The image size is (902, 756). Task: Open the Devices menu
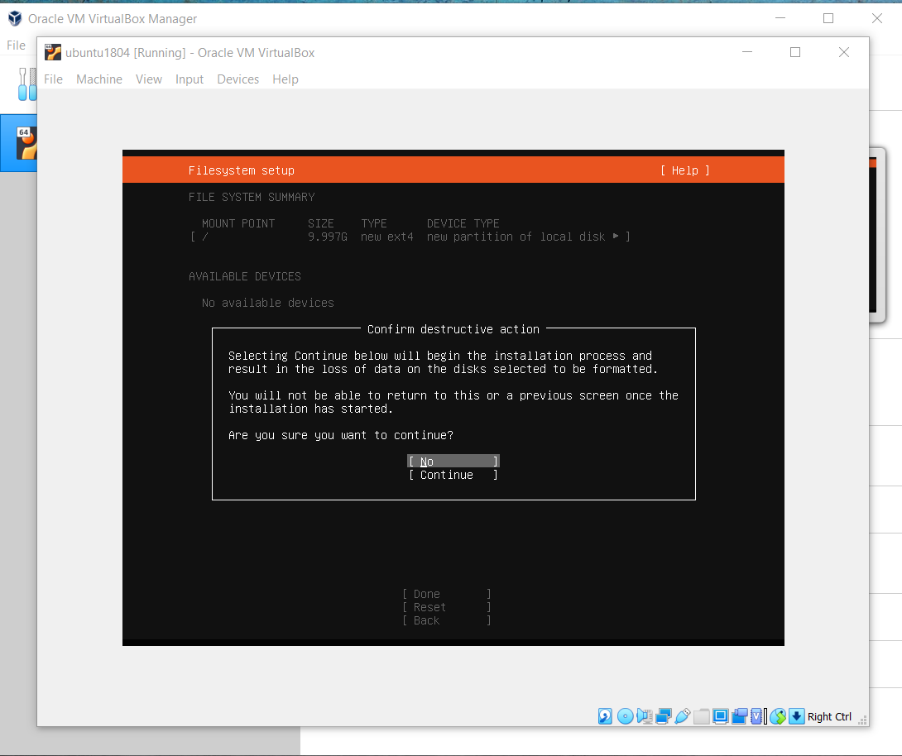237,79
